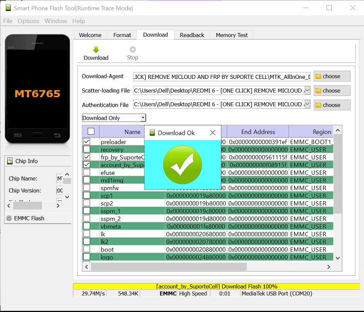This screenshot has width=364, height=312.
Task: Check the md1img partition
Action: coord(87,180)
